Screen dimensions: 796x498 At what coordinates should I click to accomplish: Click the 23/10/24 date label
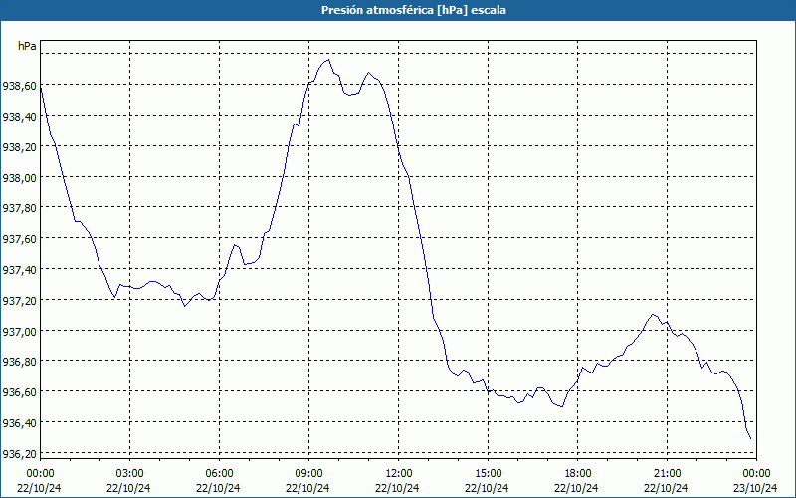[755, 488]
